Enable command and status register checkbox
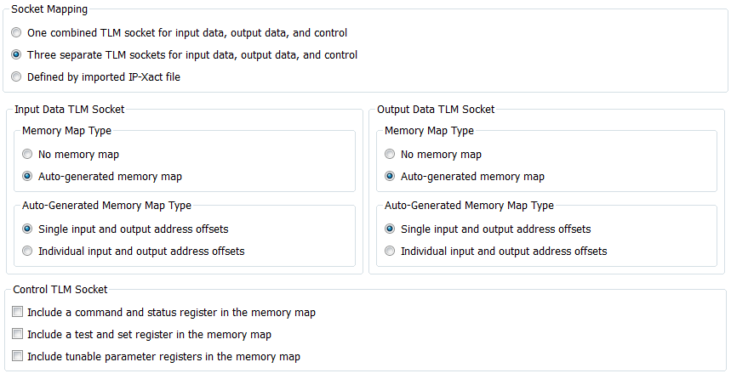The image size is (731, 379). (18, 313)
